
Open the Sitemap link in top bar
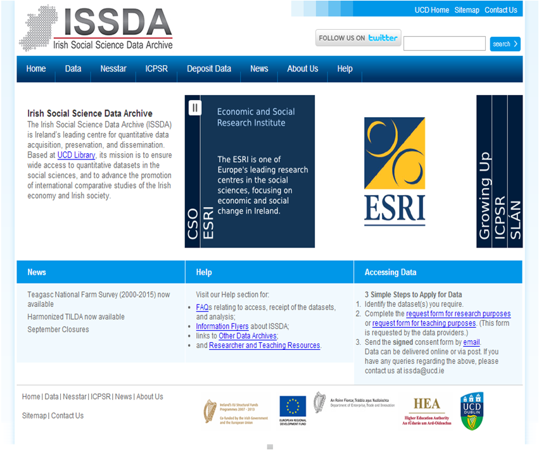(467, 10)
